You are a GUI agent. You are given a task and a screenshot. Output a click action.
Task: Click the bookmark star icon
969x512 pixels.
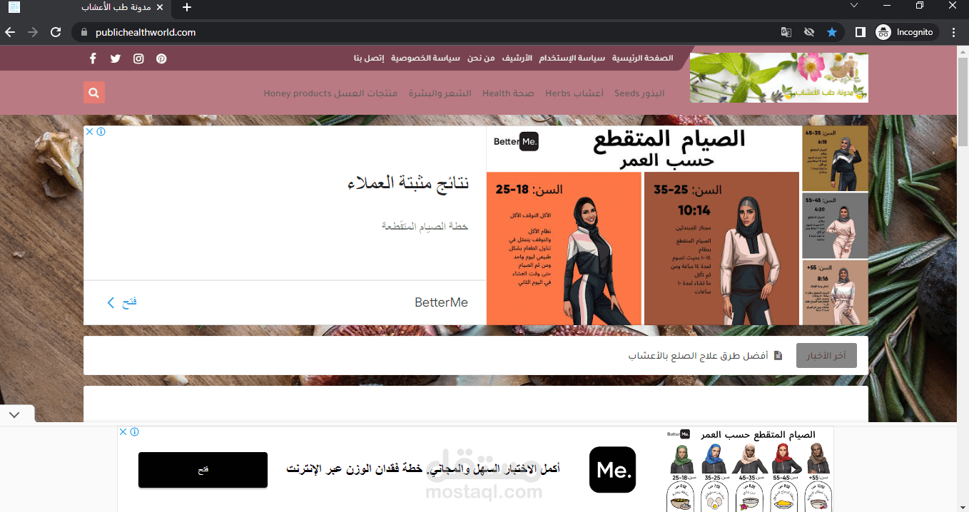click(832, 32)
